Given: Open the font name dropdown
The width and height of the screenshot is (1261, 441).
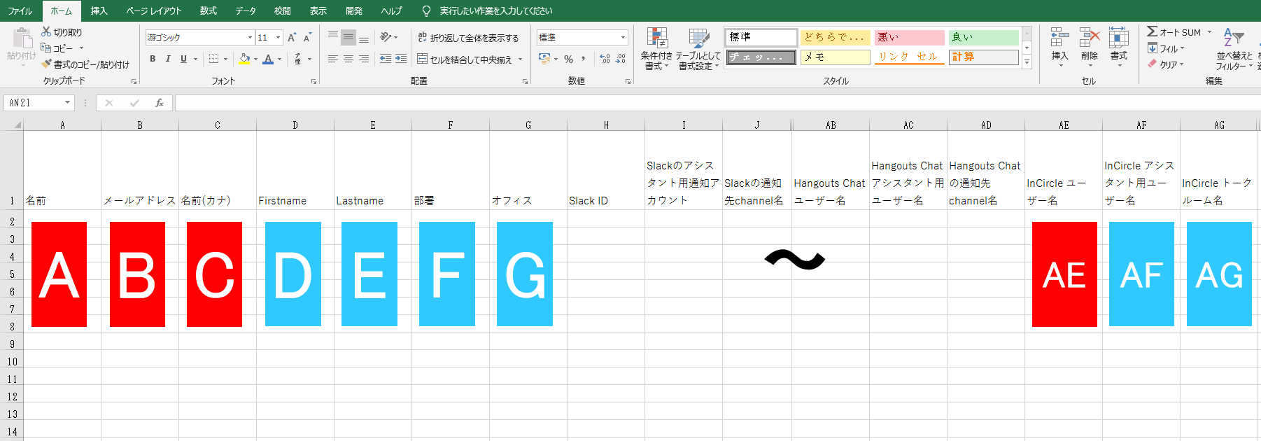Looking at the screenshot, I should point(250,38).
